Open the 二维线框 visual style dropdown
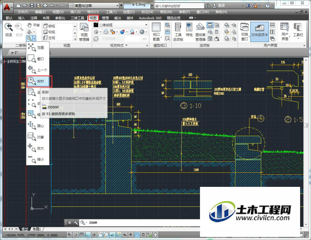Image resolution: width=311 pixels, height=240 pixels. pos(121,25)
